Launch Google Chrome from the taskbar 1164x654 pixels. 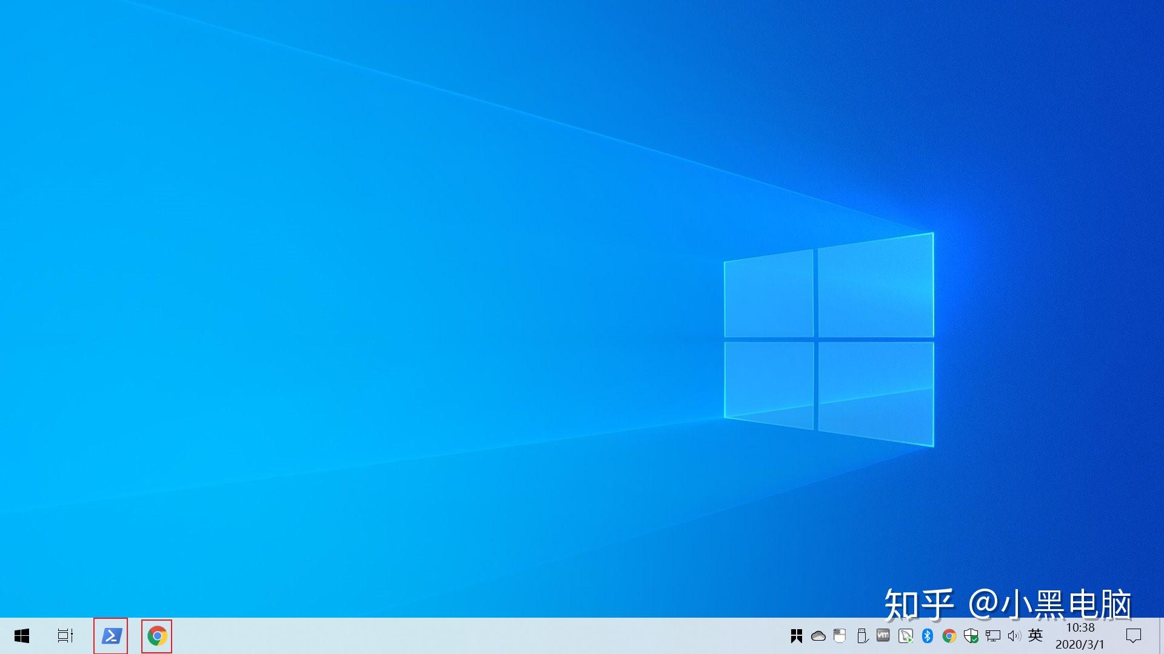pyautogui.click(x=157, y=636)
